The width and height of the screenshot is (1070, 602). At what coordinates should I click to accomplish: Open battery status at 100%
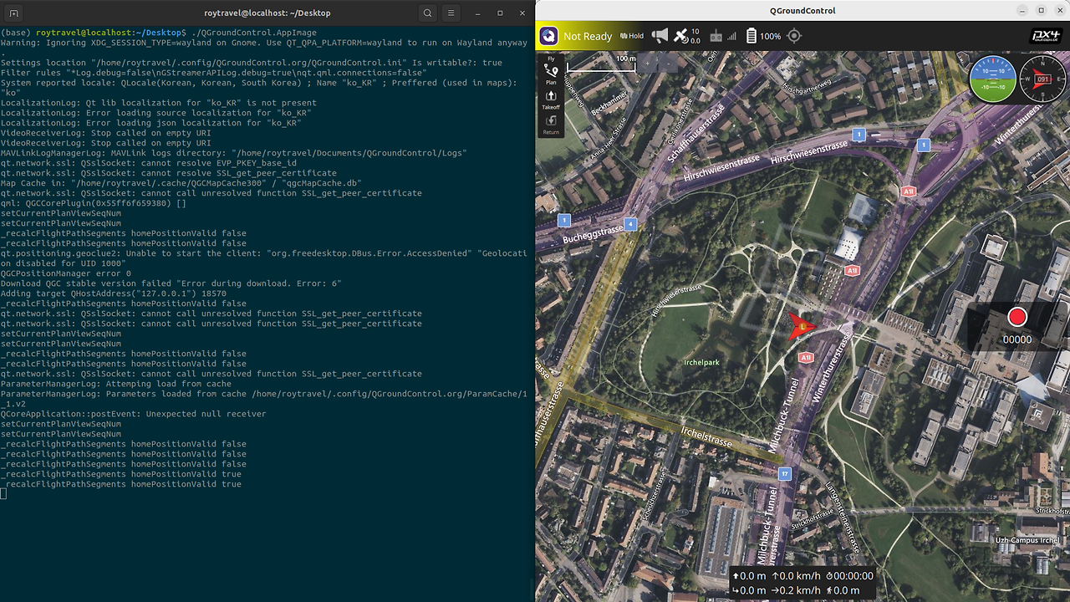(763, 36)
